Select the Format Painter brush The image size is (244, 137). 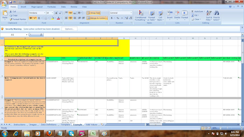click(x=18, y=19)
